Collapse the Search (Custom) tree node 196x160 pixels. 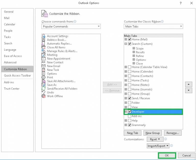(126, 44)
